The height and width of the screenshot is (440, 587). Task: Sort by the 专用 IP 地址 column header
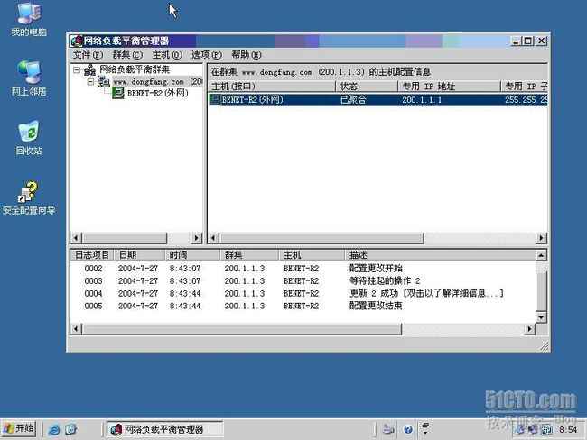click(x=449, y=87)
